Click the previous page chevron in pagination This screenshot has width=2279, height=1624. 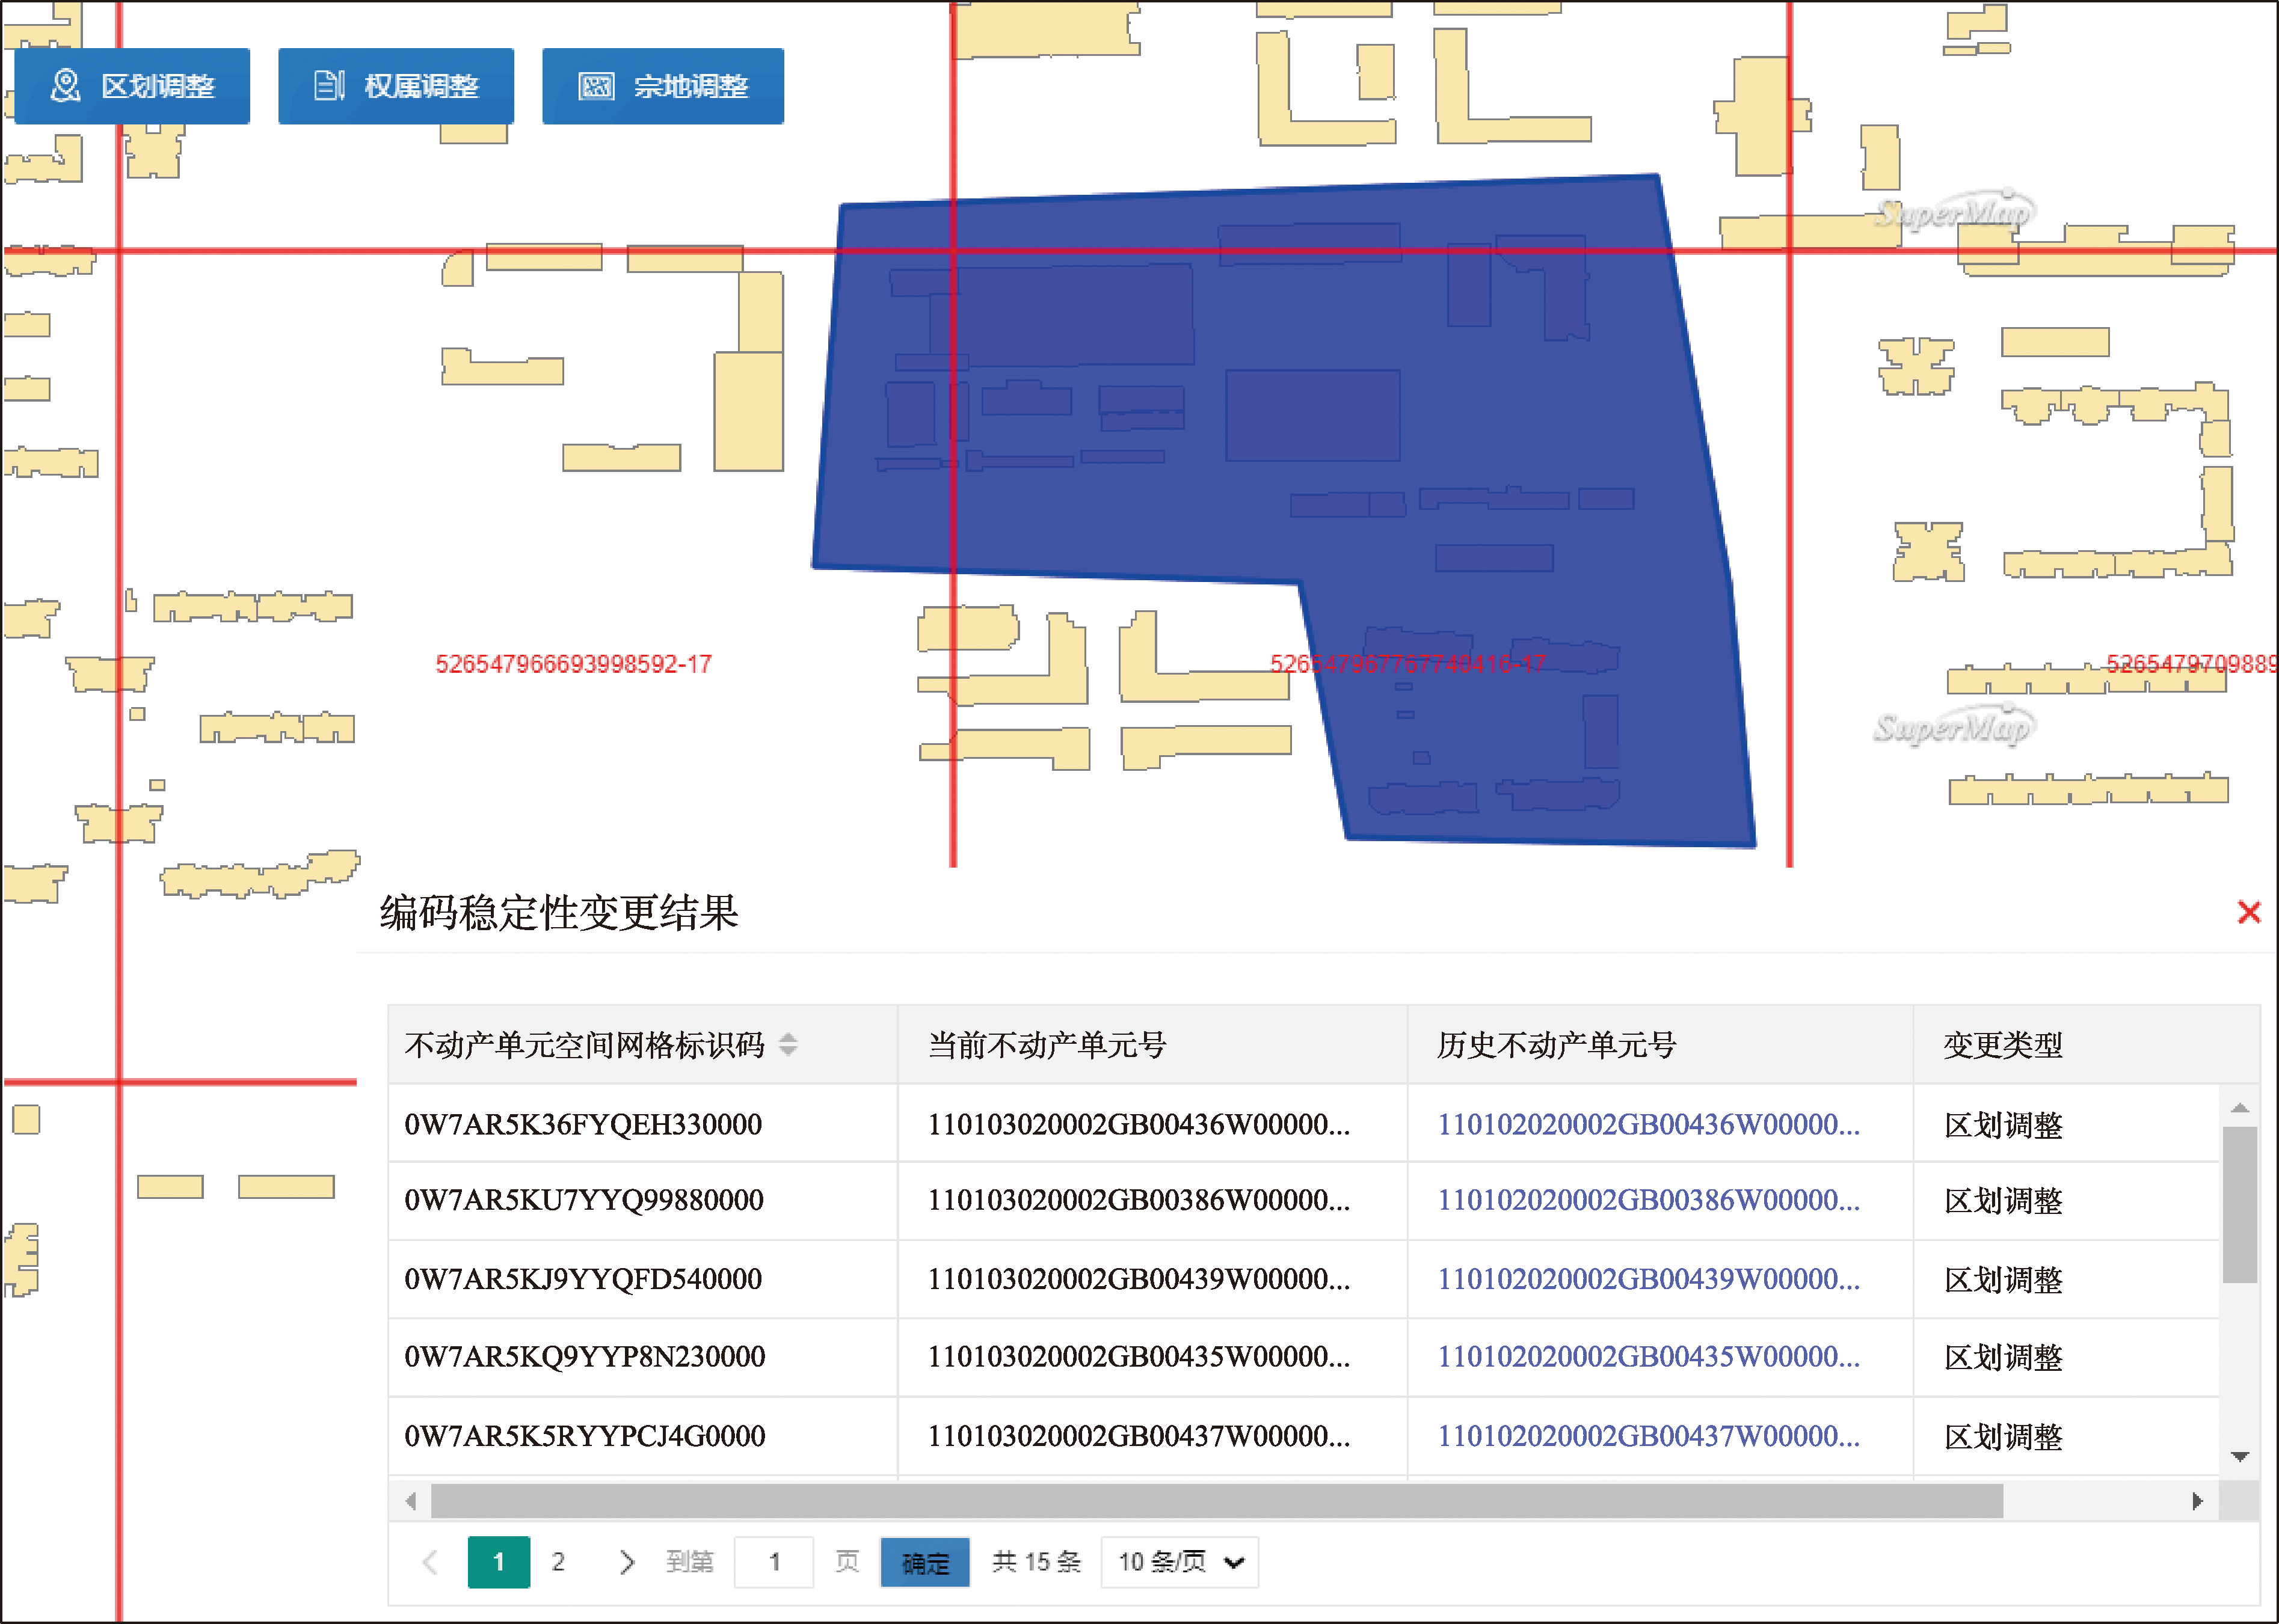pyautogui.click(x=430, y=1561)
